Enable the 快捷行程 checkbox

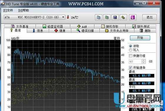pyautogui.click(x=131, y=56)
